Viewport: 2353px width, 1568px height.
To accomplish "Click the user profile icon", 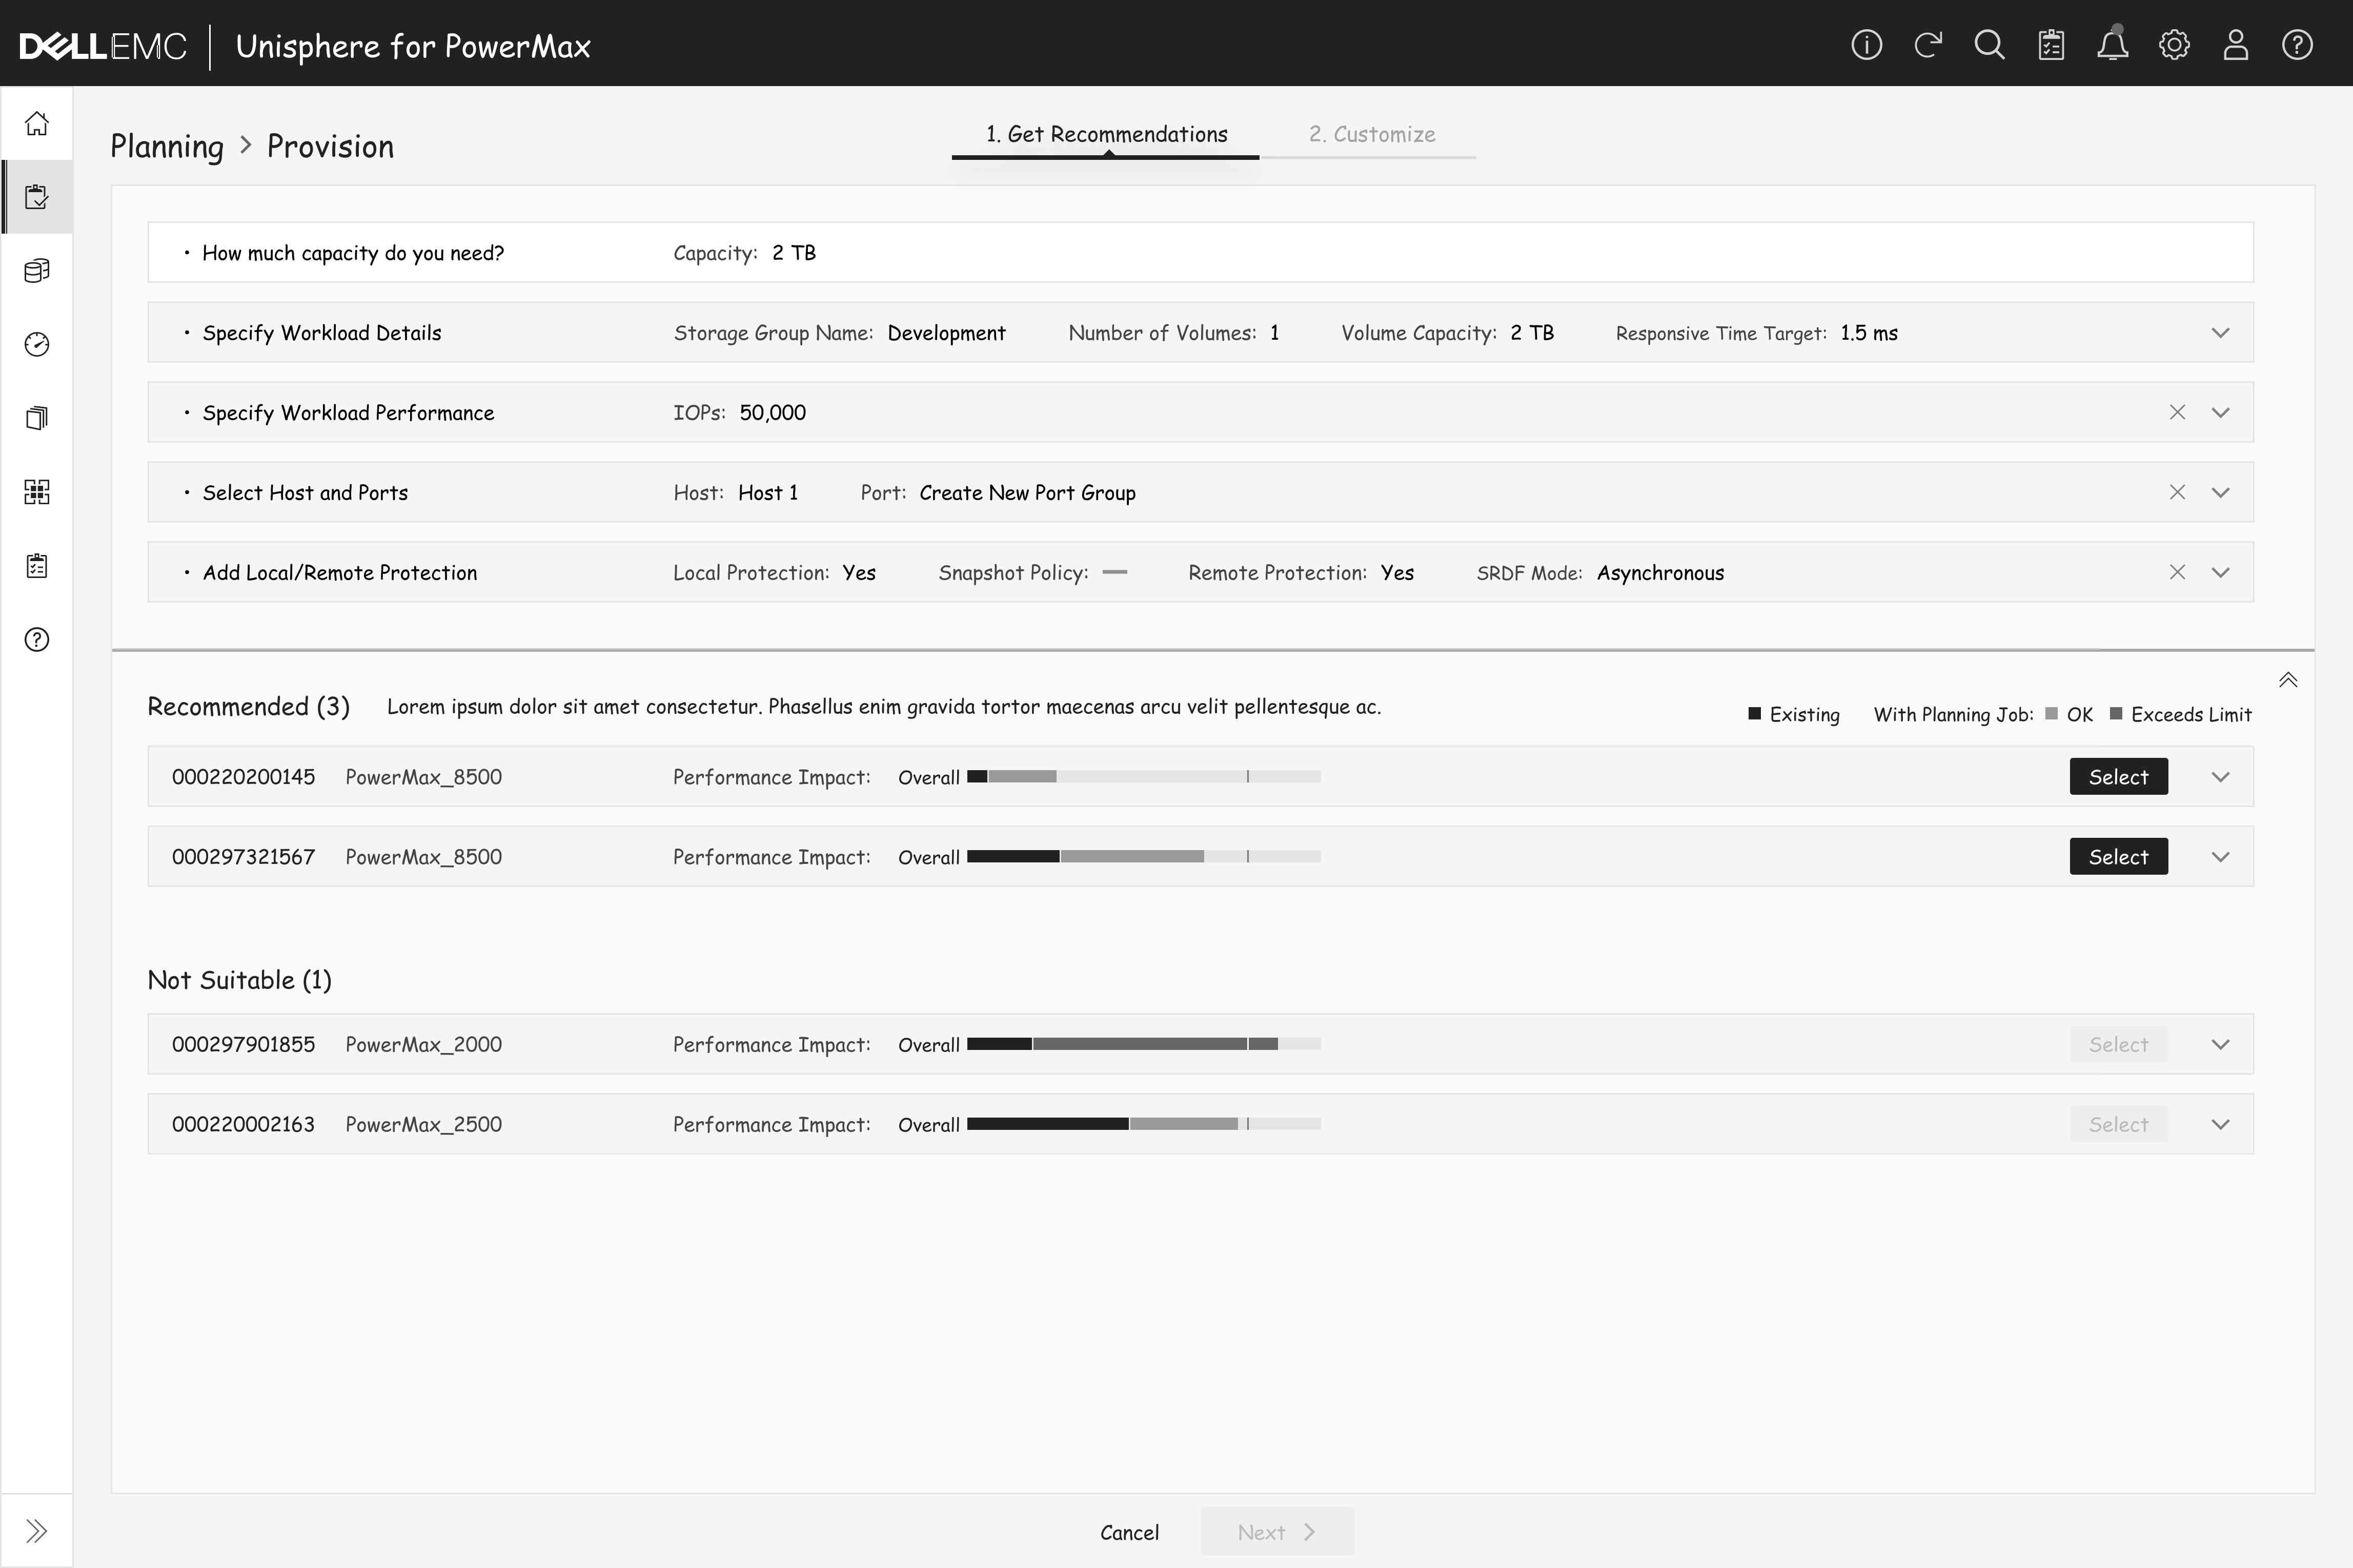I will coord(2236,45).
